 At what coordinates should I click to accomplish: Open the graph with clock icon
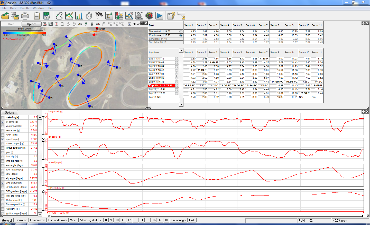pyautogui.click(x=129, y=16)
